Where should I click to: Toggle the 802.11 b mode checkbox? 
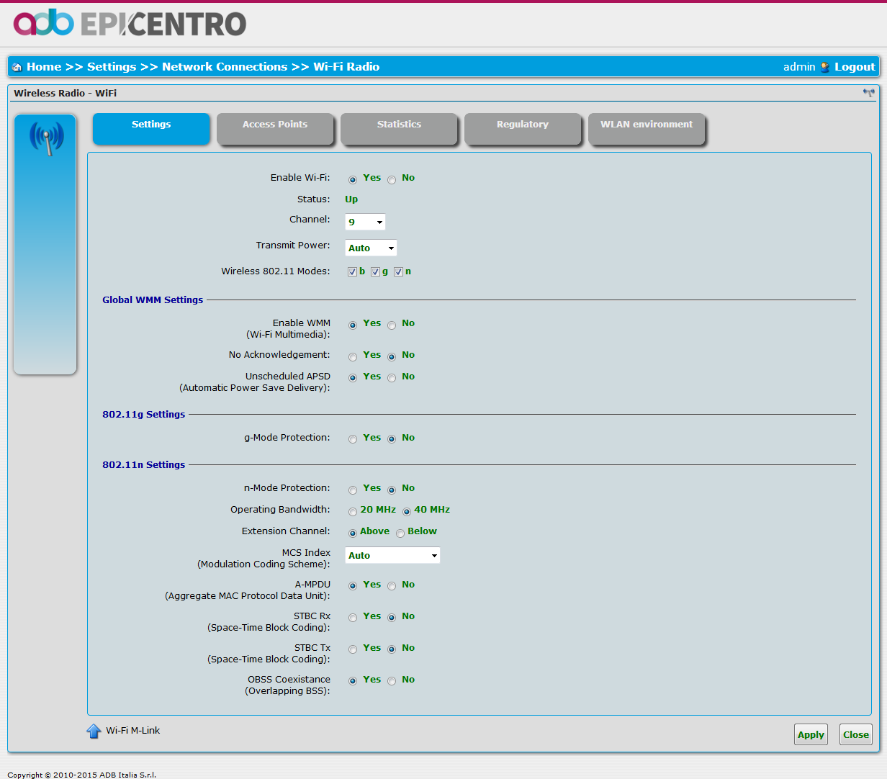[x=352, y=271]
